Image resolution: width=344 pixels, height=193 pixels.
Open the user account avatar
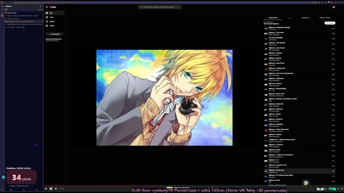click(334, 7)
